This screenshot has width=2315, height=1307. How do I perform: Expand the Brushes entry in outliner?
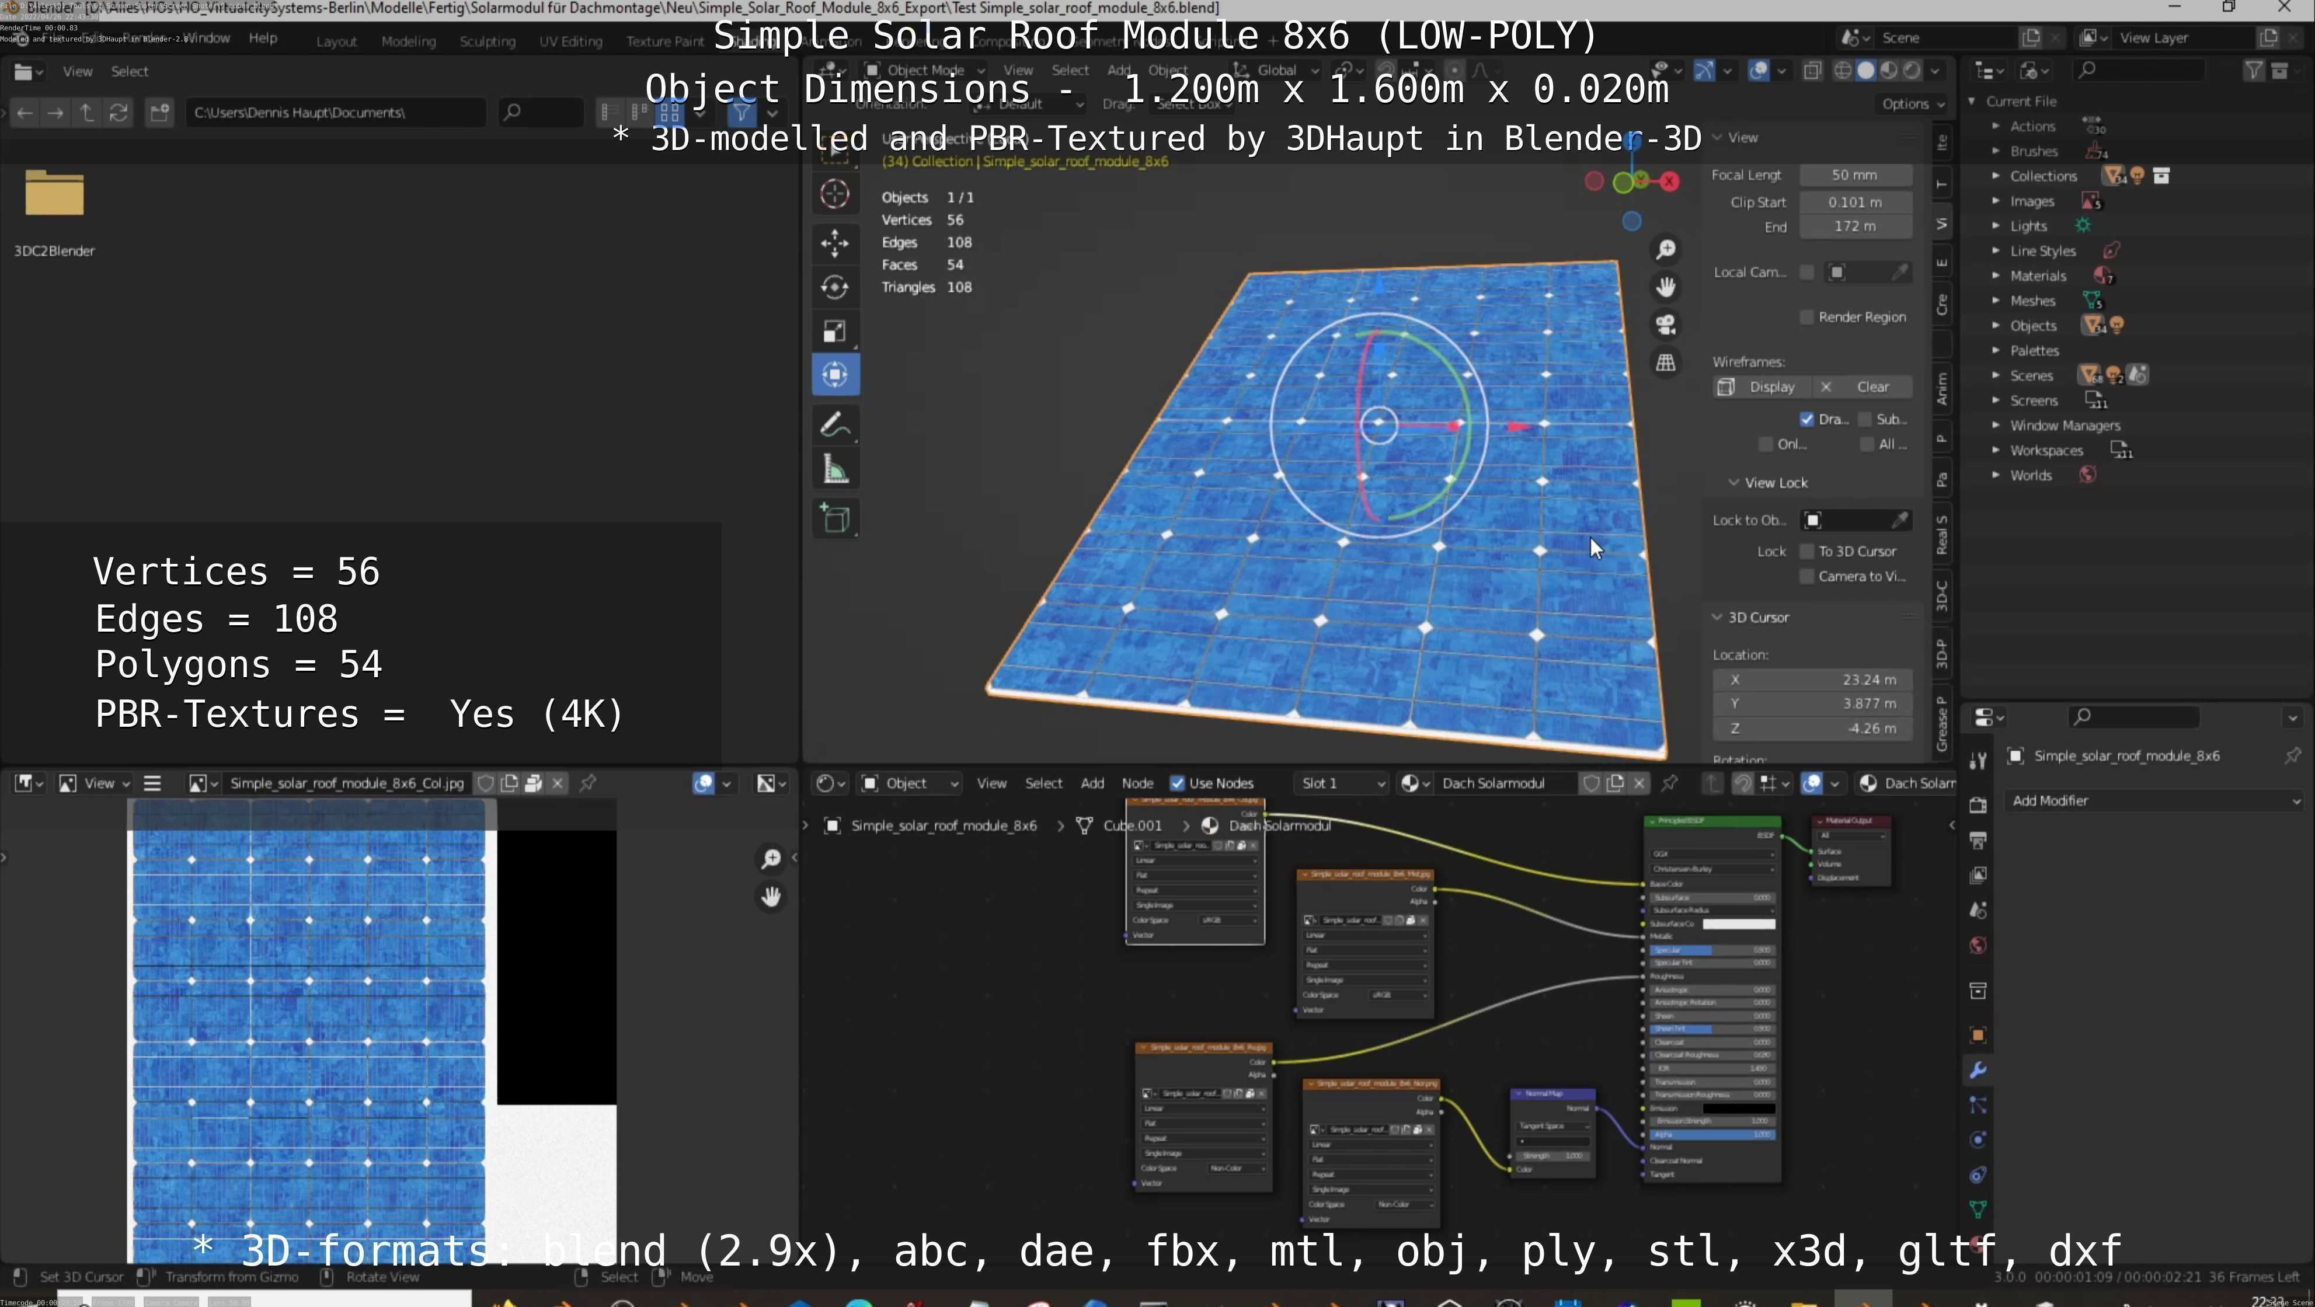click(x=1996, y=152)
